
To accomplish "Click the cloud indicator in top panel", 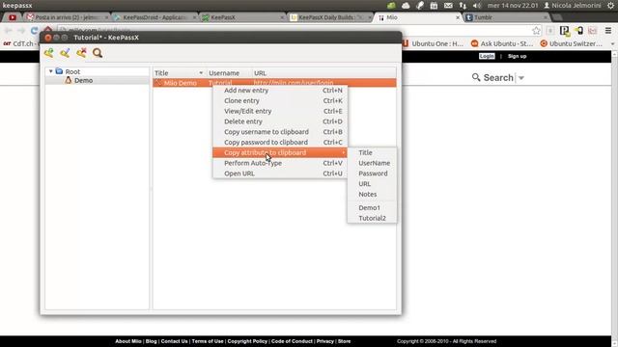I will coord(406,6).
